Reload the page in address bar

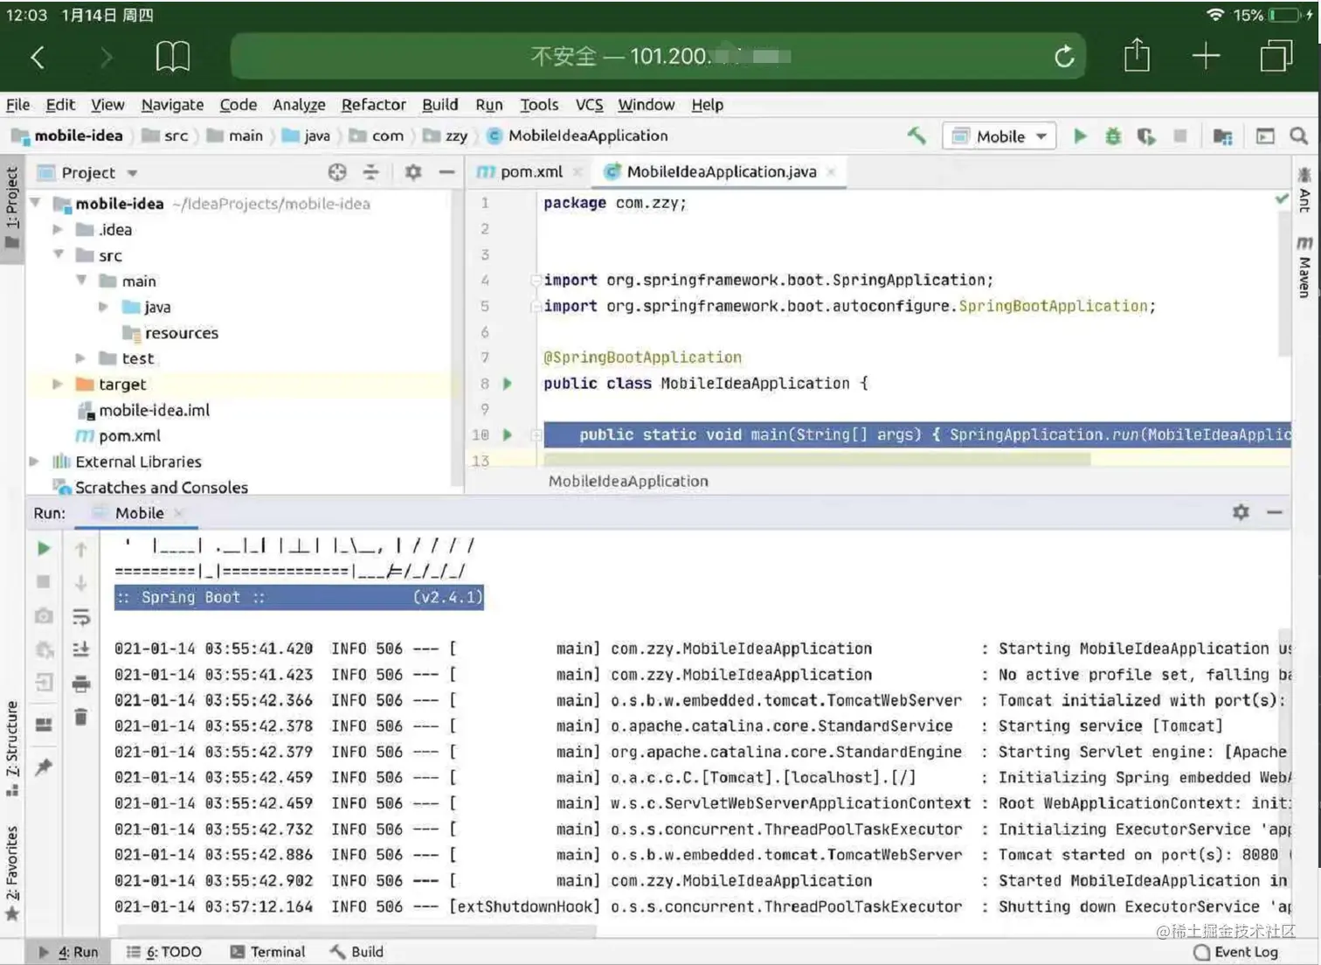tap(1063, 57)
